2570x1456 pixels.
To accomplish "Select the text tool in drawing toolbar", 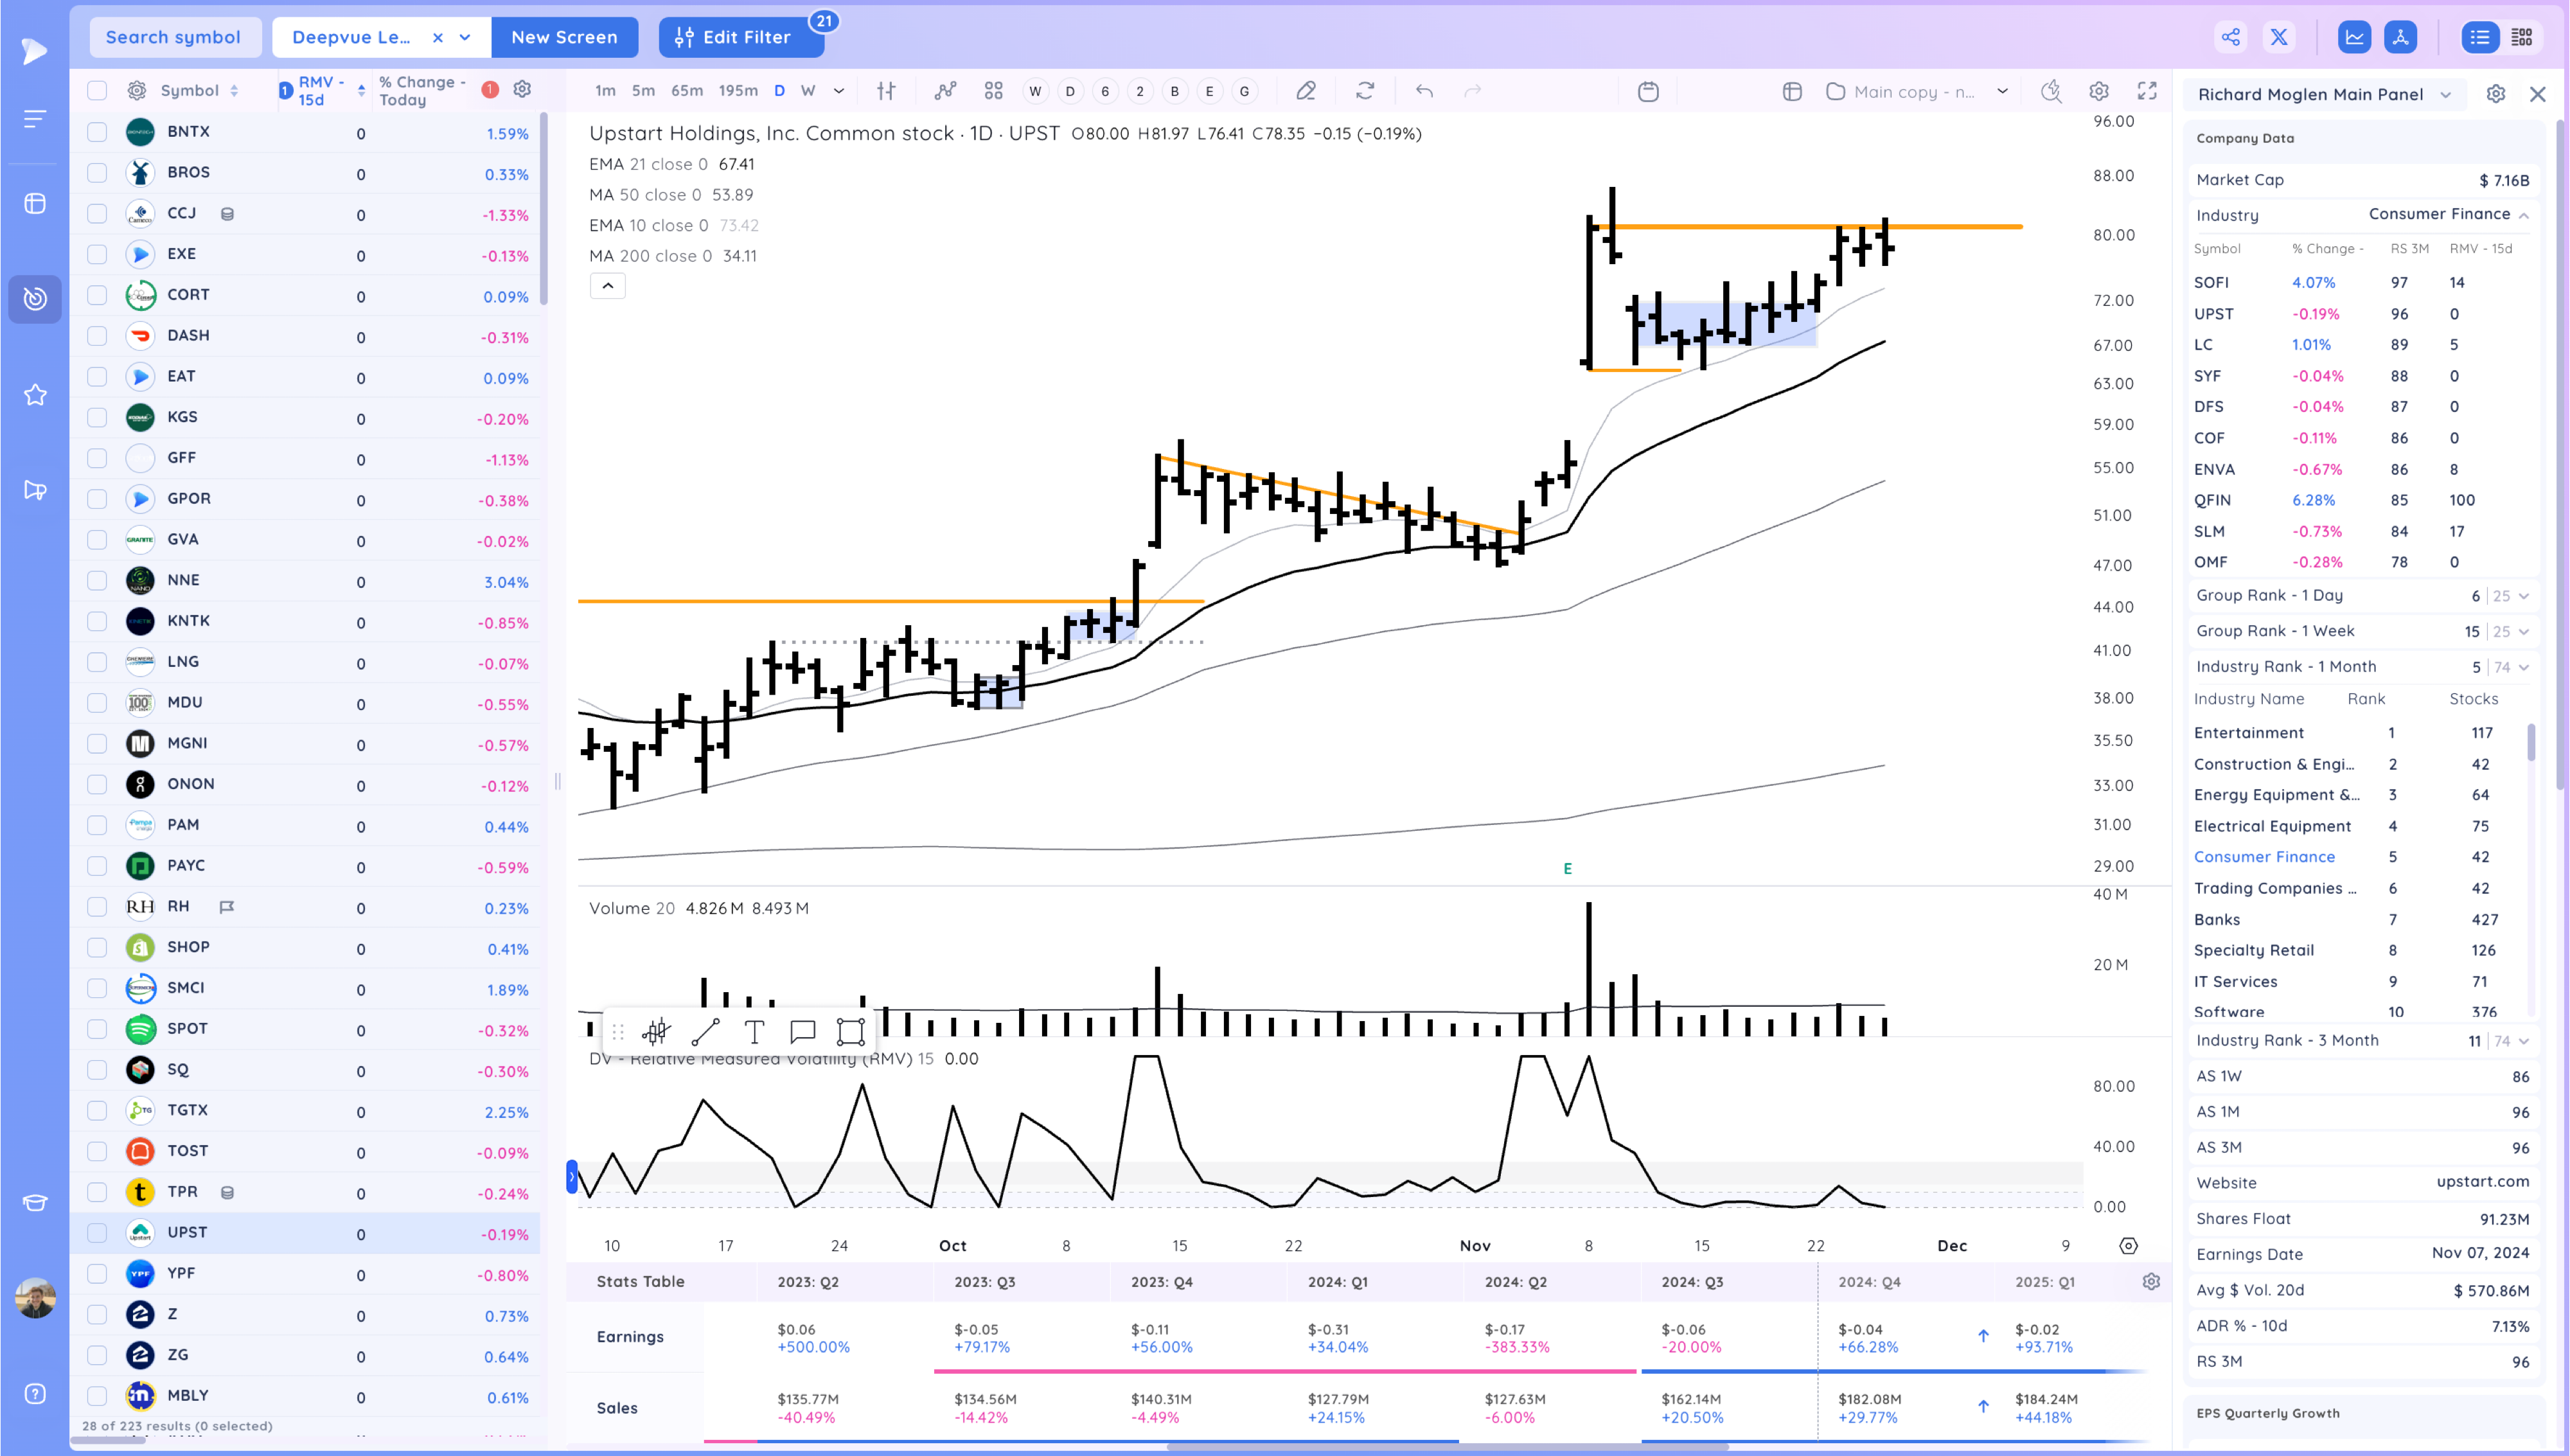I will (755, 1031).
